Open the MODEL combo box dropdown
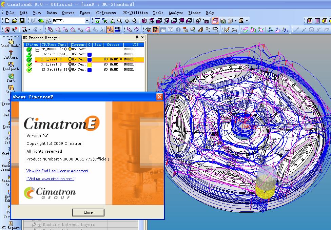This screenshot has width=331, height=230. (87, 21)
